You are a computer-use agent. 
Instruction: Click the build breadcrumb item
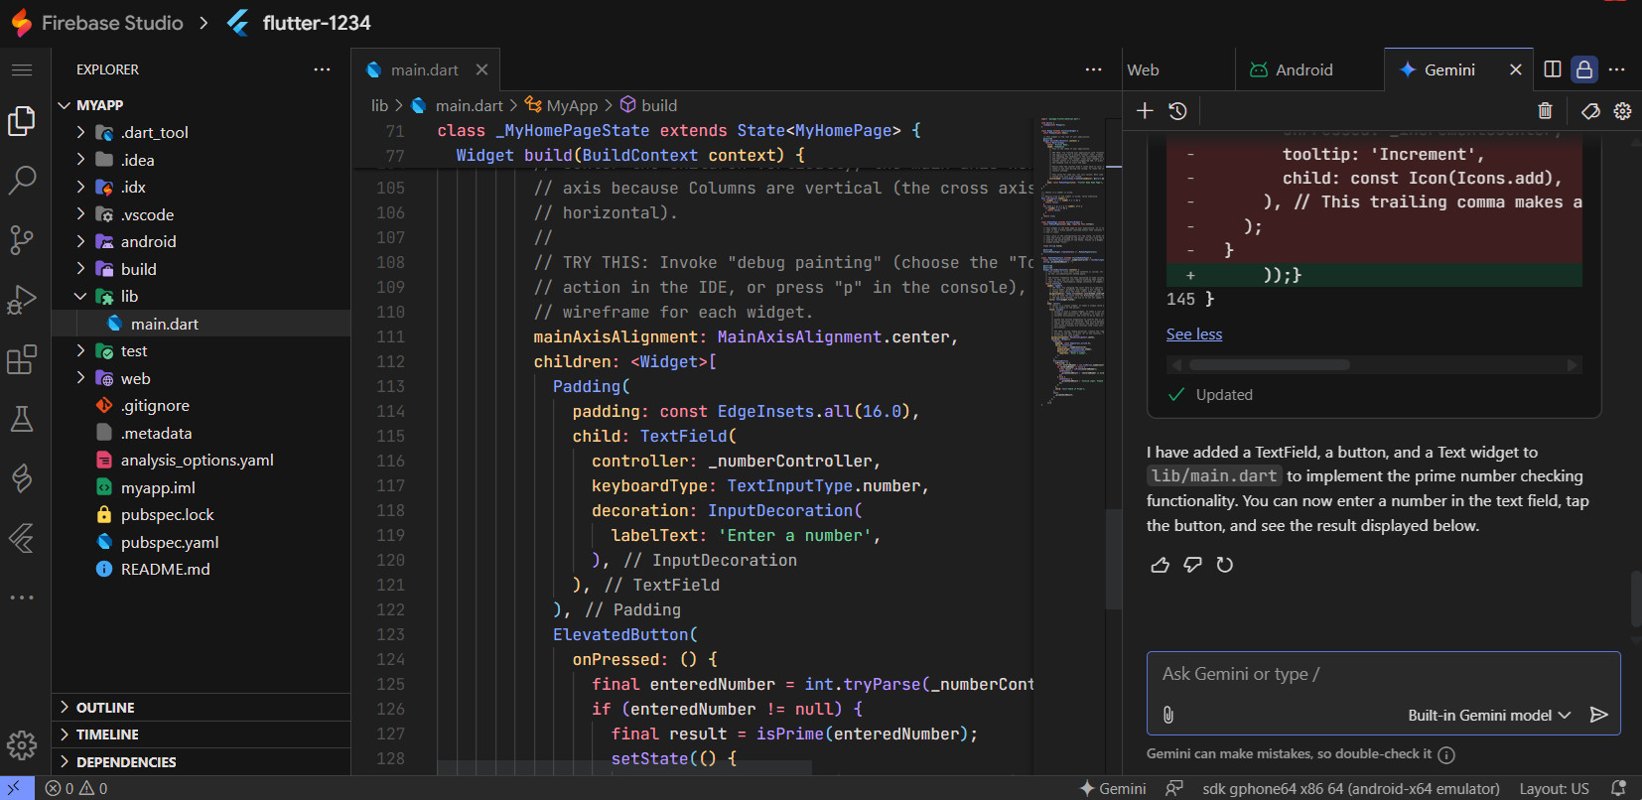[648, 105]
